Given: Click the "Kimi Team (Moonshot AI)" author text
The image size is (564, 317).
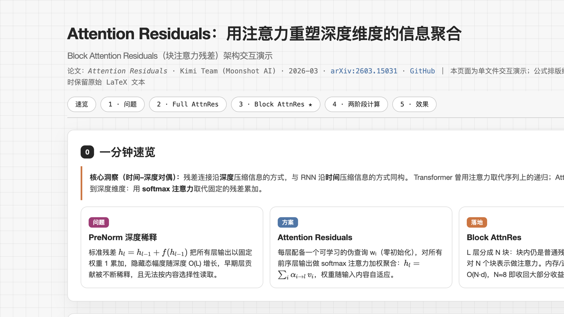Looking at the screenshot, I should click(228, 71).
